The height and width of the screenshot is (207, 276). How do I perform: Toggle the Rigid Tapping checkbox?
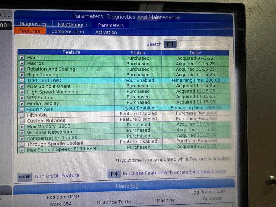coord(22,75)
